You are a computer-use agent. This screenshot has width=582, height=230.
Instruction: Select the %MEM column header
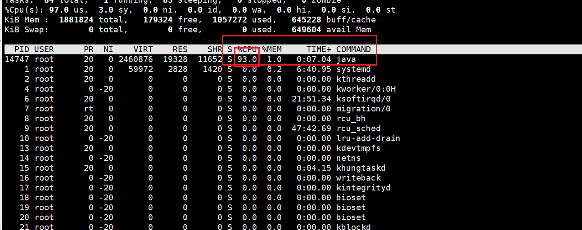(x=272, y=49)
